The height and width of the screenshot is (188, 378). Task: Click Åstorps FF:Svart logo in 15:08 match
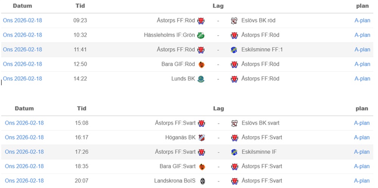pyautogui.click(x=202, y=123)
